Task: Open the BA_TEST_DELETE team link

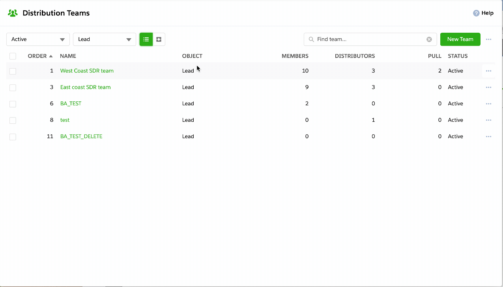Action: pyautogui.click(x=81, y=136)
